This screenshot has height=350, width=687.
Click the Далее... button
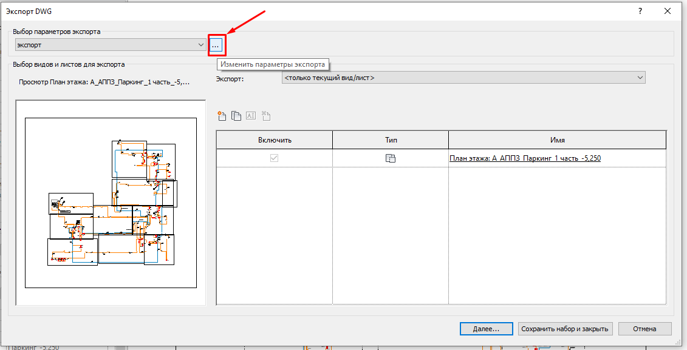[486, 329]
